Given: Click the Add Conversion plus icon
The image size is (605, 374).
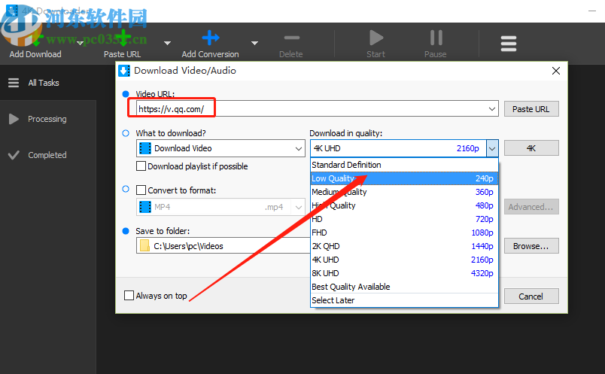Looking at the screenshot, I should [211, 38].
